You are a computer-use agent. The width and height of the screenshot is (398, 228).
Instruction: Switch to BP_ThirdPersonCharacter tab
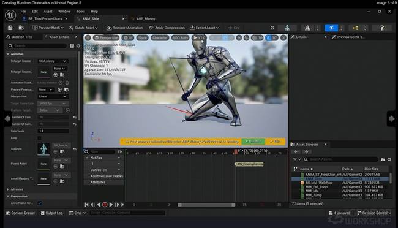pyautogui.click(x=45, y=19)
